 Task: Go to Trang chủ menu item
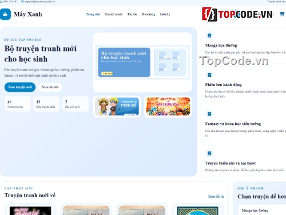(93, 14)
